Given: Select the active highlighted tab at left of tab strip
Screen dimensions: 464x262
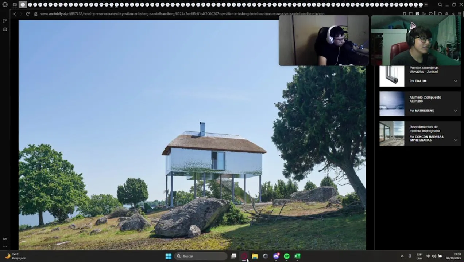Looking at the screenshot, I should (23, 5).
